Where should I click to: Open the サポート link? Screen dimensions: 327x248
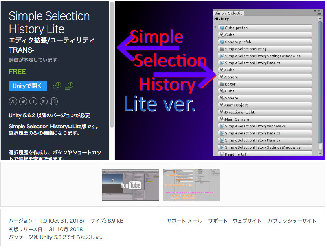point(218,221)
